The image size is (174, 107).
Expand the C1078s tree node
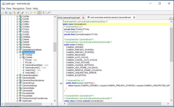18,16
